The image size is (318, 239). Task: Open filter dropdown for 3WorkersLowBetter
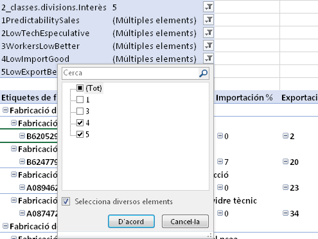[x=208, y=46]
